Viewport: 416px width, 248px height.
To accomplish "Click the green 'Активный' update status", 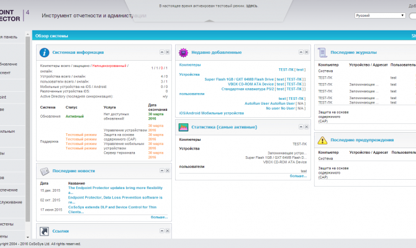I will 75,117.
